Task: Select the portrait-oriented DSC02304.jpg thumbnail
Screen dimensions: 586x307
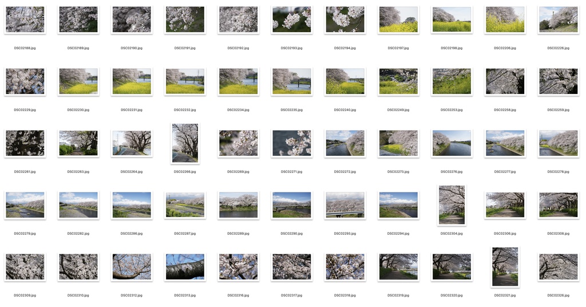Action: (x=452, y=205)
